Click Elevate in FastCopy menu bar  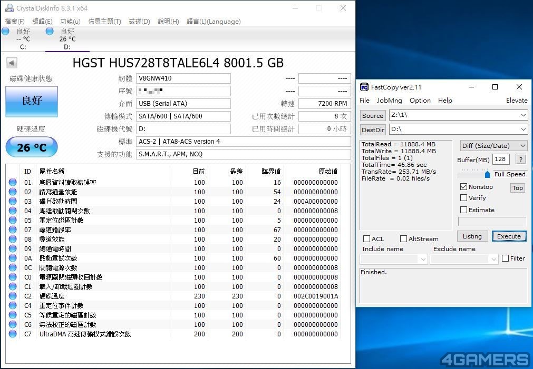517,101
